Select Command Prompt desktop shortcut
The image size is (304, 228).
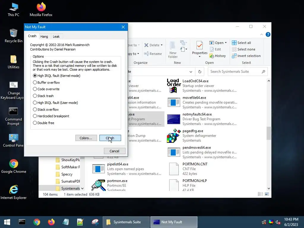(13, 116)
